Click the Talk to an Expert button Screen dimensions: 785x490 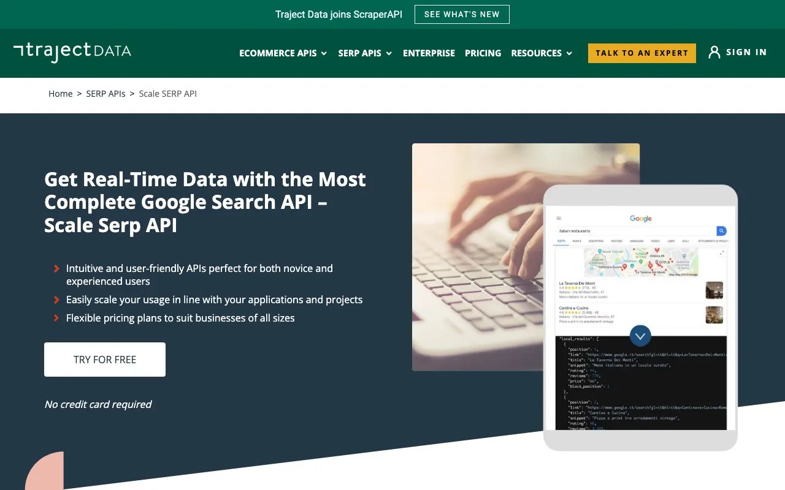click(642, 53)
